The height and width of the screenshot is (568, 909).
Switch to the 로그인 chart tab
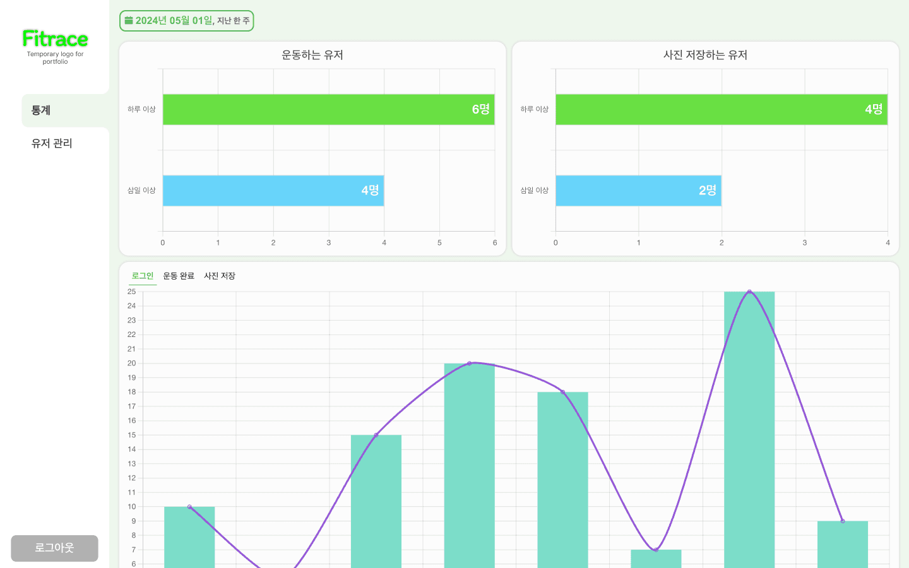click(x=143, y=276)
